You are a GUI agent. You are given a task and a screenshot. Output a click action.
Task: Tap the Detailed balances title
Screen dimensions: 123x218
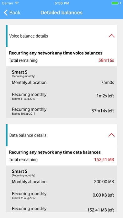click(x=61, y=13)
